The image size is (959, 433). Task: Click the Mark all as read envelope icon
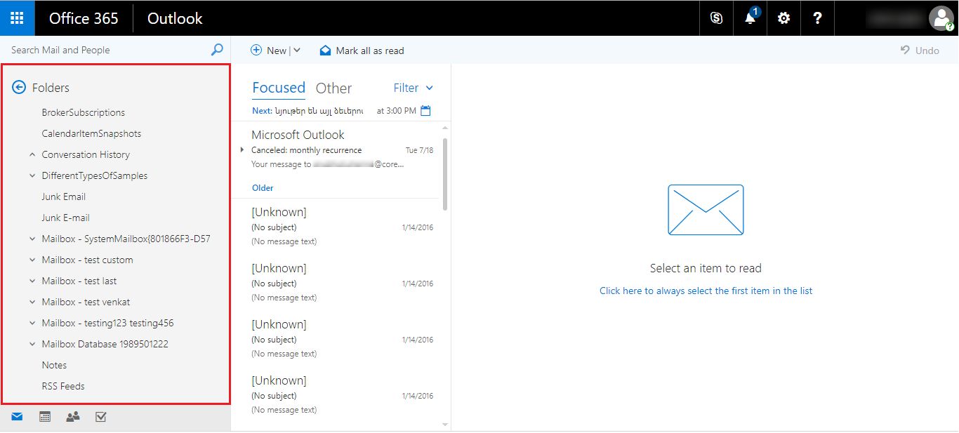[325, 51]
